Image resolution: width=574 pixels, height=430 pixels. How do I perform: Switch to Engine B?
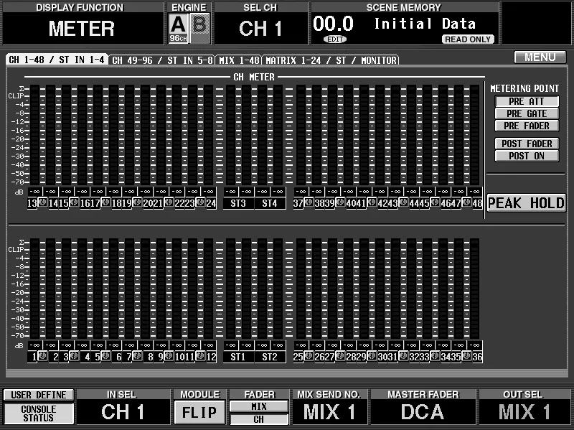(200, 28)
